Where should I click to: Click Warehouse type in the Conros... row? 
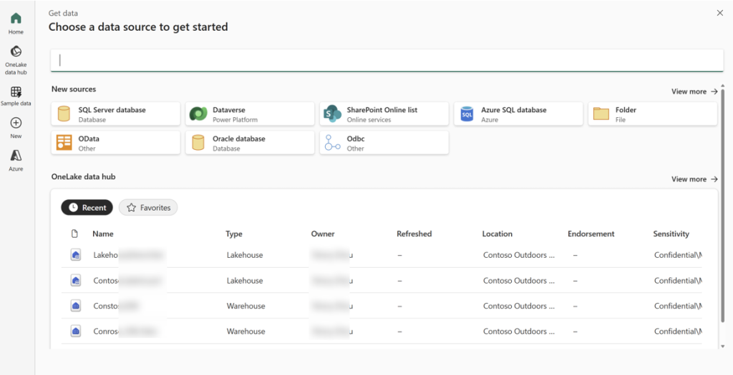click(x=246, y=331)
